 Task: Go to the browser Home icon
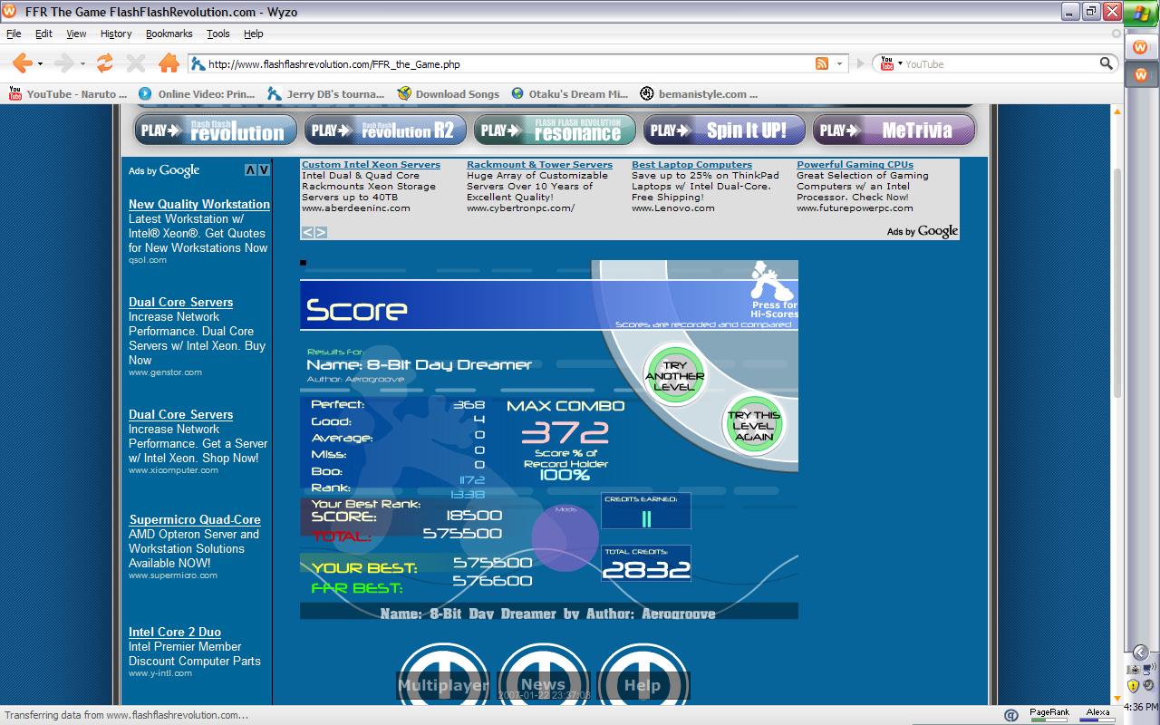169,63
